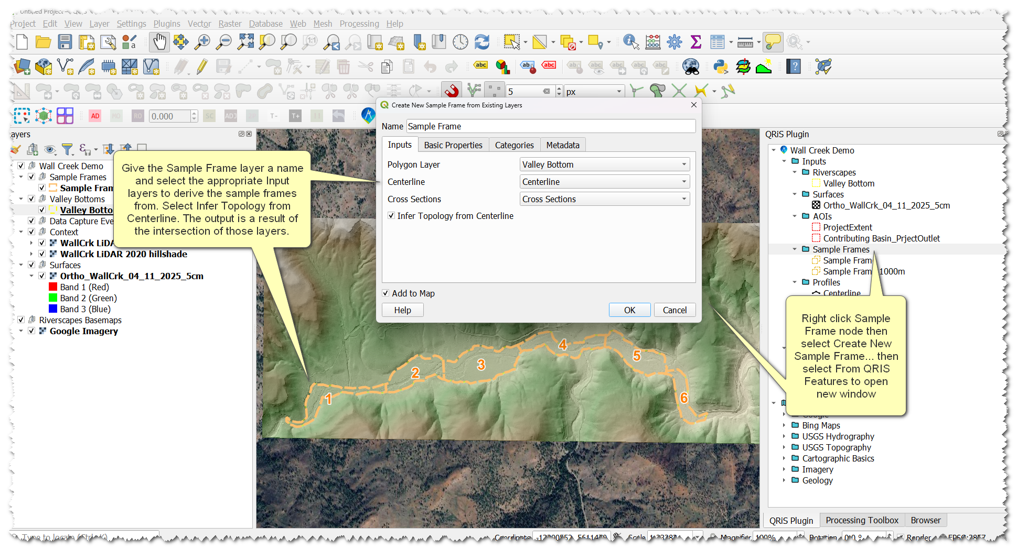Viewport: 1017px width, 550px height.
Task: Click Cancel in the sample frame dialog
Action: point(675,310)
